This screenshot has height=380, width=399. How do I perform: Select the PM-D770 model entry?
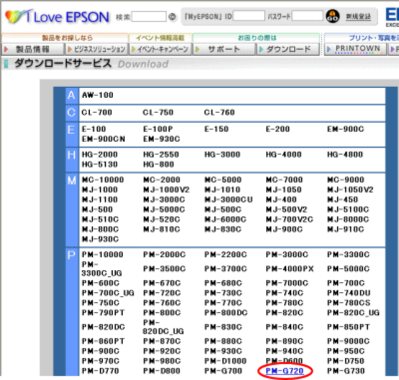[x=100, y=371]
